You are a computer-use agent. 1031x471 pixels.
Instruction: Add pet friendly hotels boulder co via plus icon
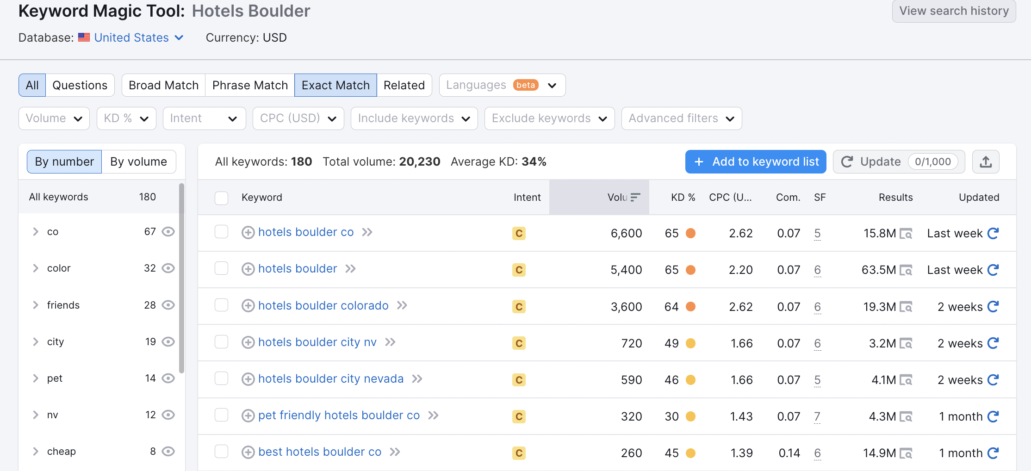coord(248,416)
